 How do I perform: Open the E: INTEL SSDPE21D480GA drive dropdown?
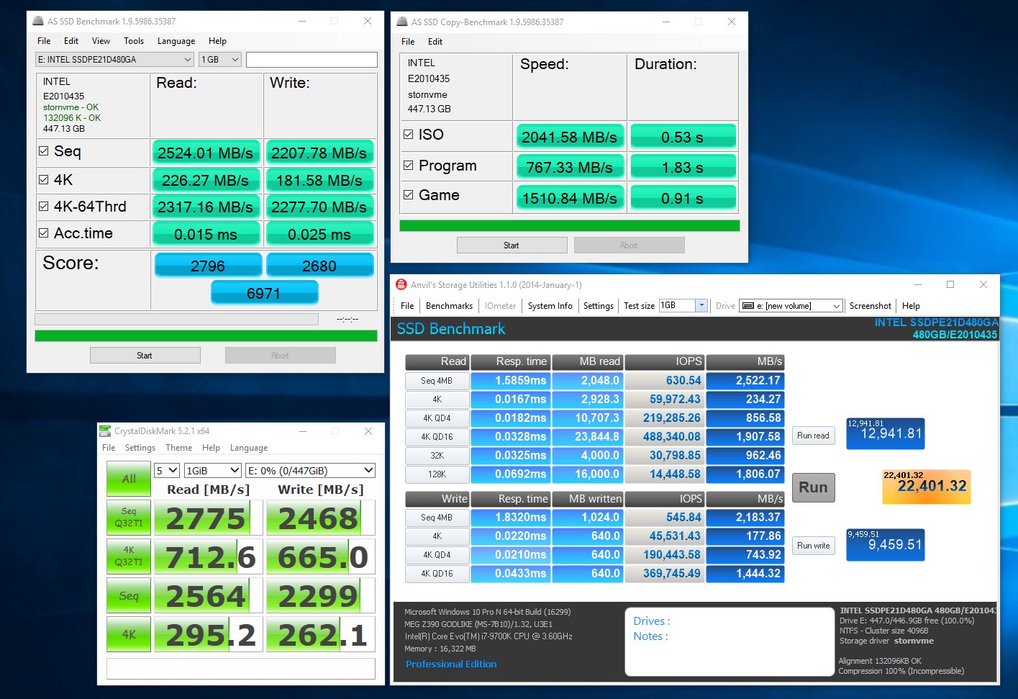pos(115,60)
